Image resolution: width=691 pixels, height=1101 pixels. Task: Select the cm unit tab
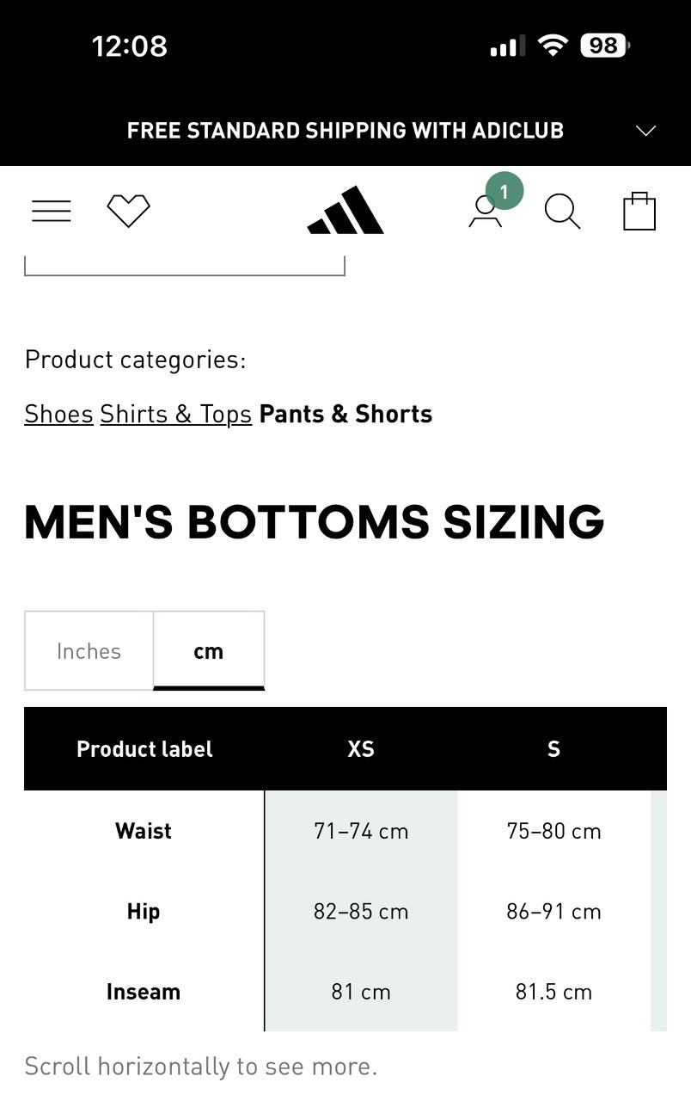click(209, 651)
